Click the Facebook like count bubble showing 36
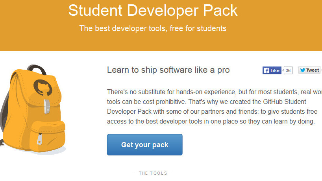The width and height of the screenshot is (322, 181). coord(288,70)
